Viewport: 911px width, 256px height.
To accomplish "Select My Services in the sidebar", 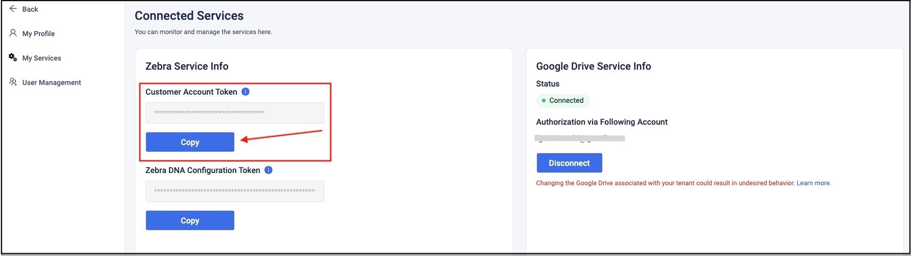I will [x=41, y=58].
